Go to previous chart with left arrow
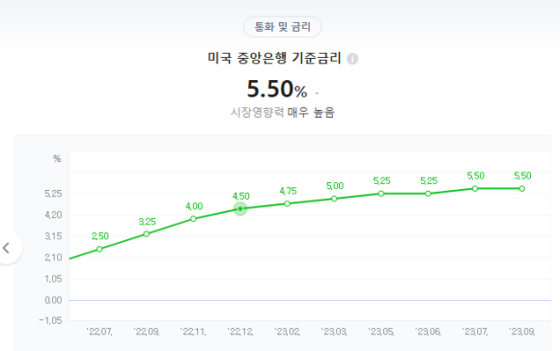 tap(7, 248)
